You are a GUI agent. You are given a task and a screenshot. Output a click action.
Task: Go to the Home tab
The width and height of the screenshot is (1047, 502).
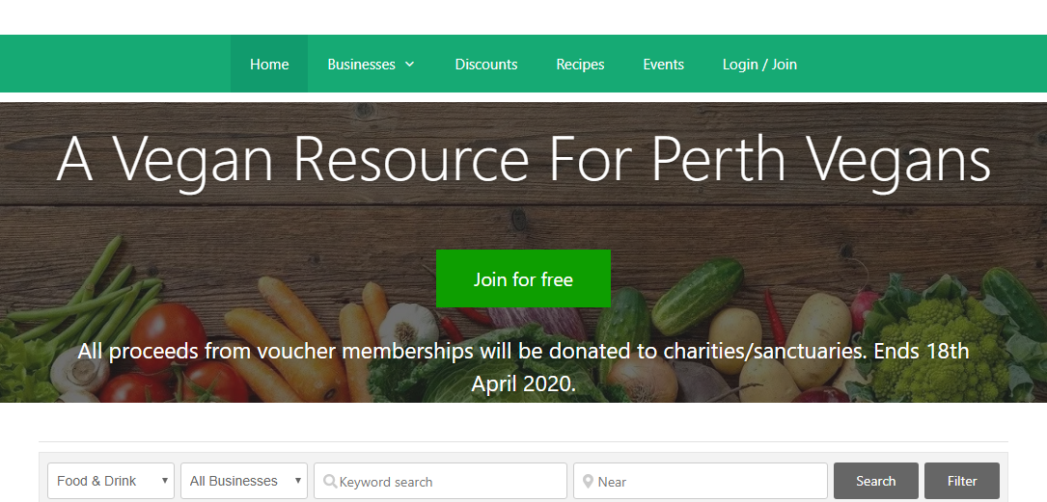tap(269, 64)
